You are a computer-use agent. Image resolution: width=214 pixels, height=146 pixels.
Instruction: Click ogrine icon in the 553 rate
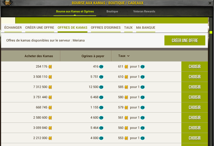[143, 138]
